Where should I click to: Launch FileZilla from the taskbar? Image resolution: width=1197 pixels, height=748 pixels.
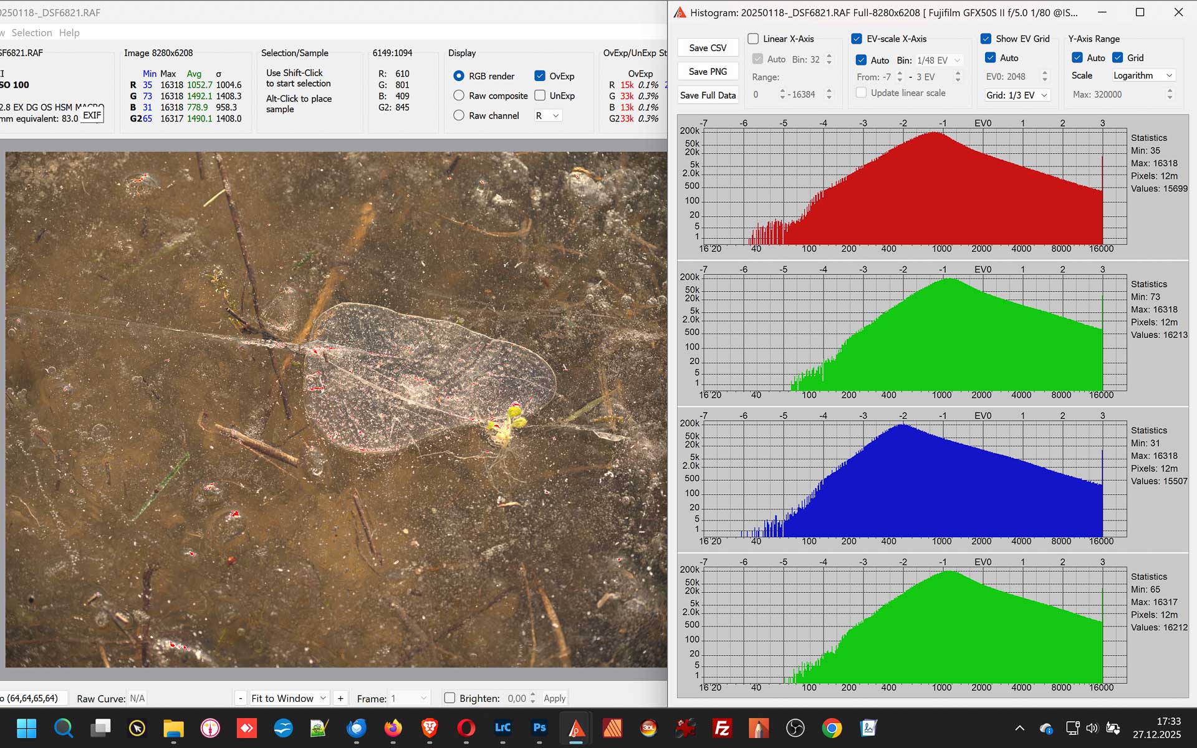[x=722, y=727]
